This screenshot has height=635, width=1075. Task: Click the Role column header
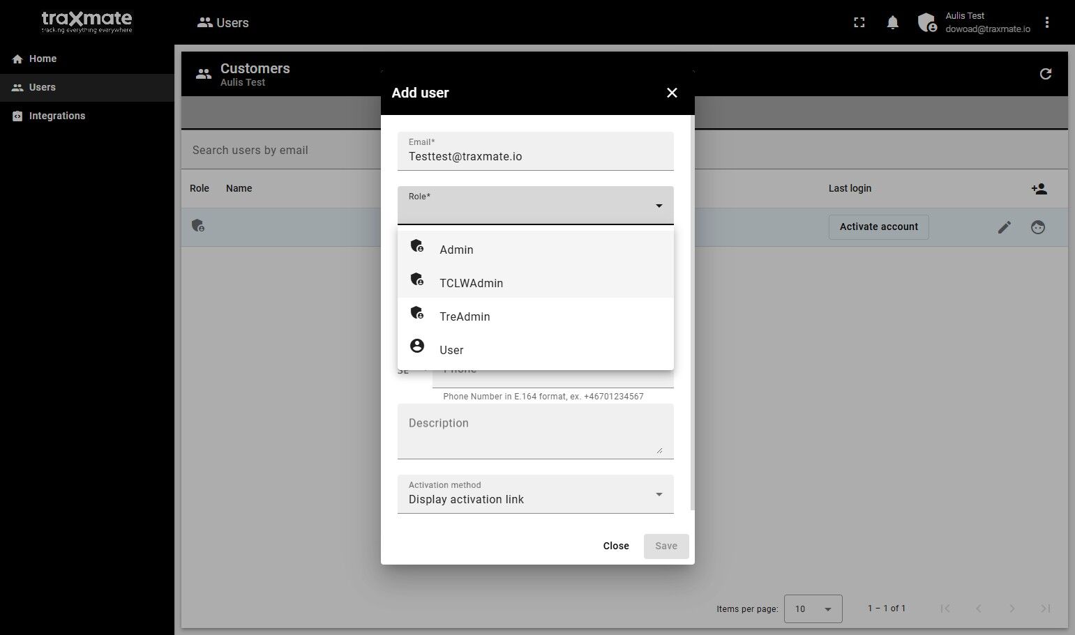(x=200, y=188)
